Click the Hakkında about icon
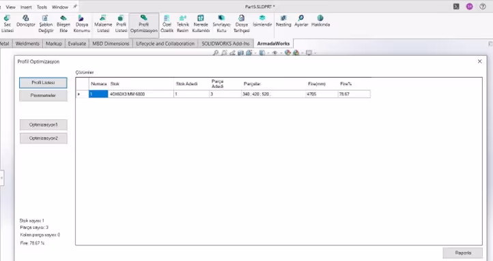The height and width of the screenshot is (261, 493). pyautogui.click(x=320, y=21)
